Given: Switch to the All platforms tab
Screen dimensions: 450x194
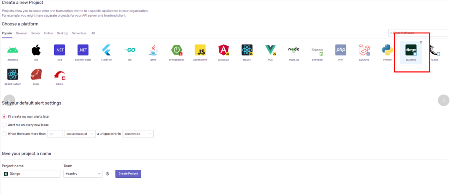Looking at the screenshot, I should coord(93,33).
